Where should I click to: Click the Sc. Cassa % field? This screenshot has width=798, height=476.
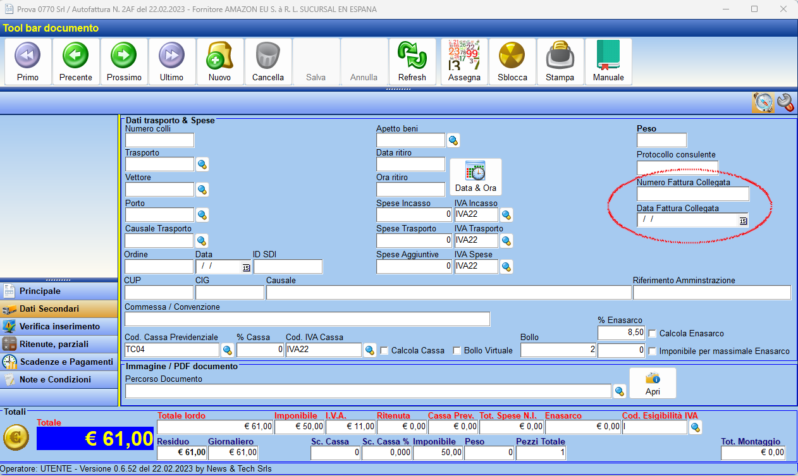(x=386, y=453)
